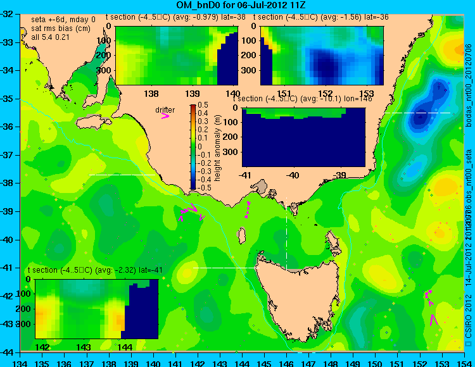Open the temperature section inset for lat=-38
Image resolution: width=475 pixels, height=367 pixels.
177,56
